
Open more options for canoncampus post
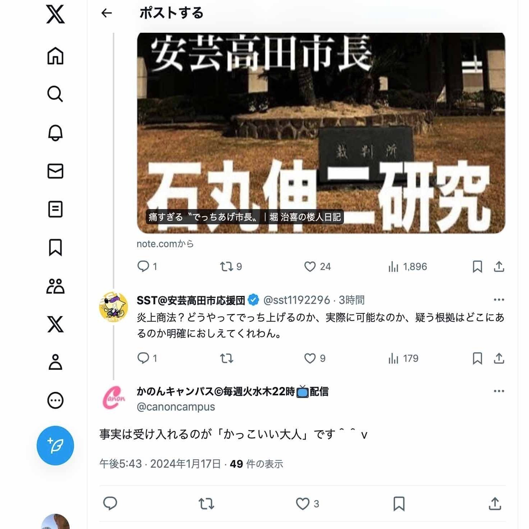(499, 391)
